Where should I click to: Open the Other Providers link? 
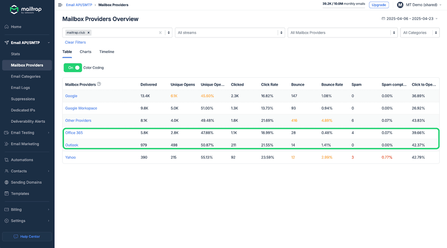(x=78, y=120)
